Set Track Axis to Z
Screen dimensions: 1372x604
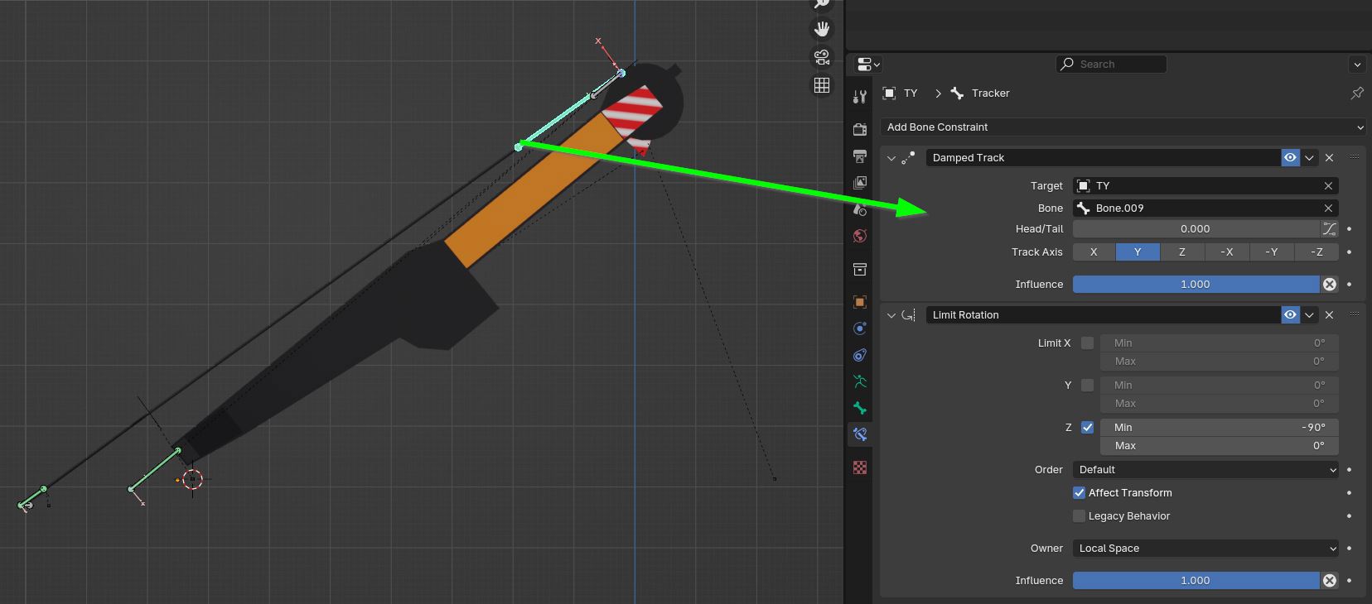pos(1181,252)
